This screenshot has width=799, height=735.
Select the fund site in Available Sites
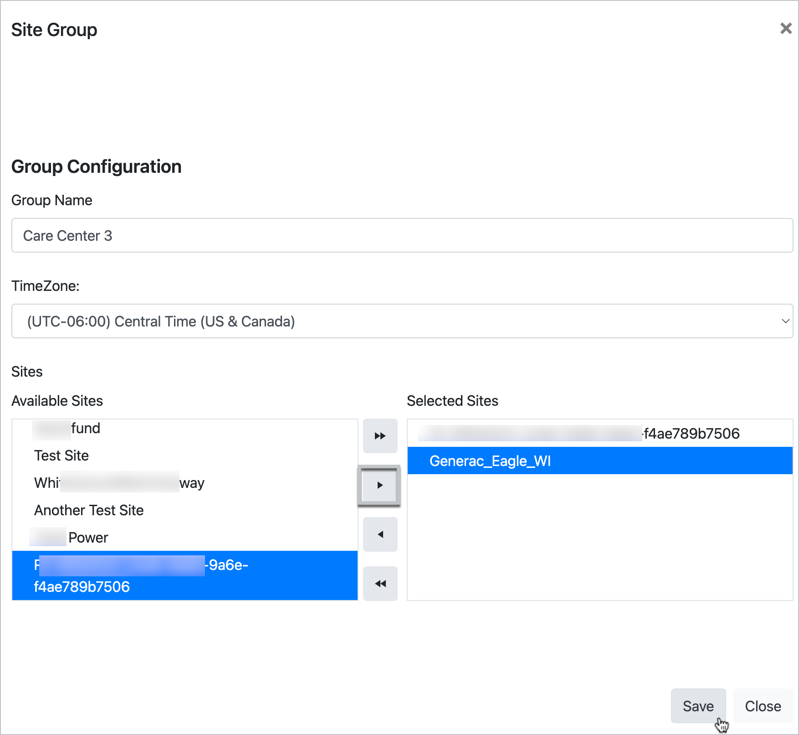66,428
